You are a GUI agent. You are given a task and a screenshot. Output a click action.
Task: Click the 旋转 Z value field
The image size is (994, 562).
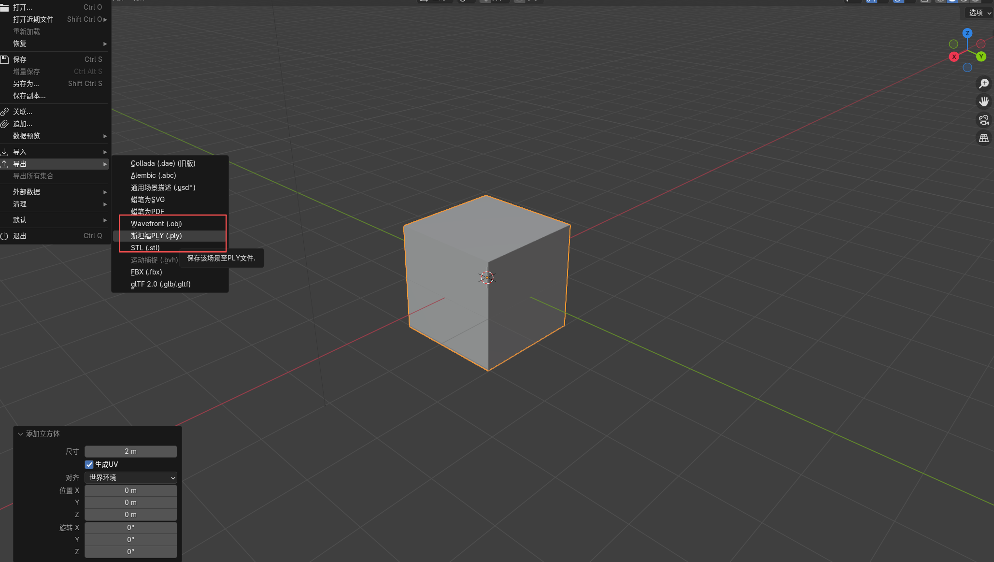pyautogui.click(x=131, y=552)
